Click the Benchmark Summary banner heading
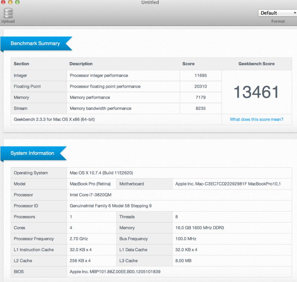Image resolution: width=297 pixels, height=282 pixels. pos(35,43)
